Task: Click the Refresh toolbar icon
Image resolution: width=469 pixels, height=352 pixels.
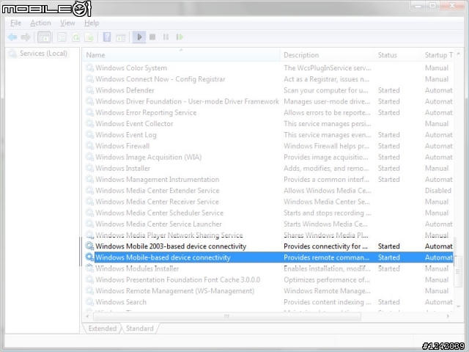Action: (75, 37)
